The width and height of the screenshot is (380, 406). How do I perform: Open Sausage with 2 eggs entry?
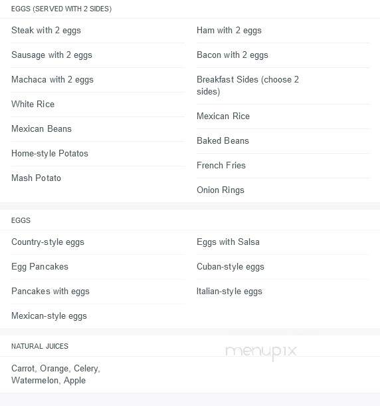[52, 55]
